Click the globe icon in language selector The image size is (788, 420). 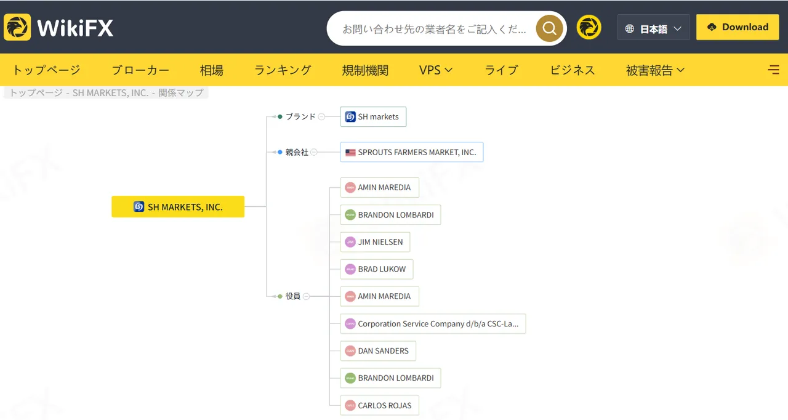click(630, 29)
